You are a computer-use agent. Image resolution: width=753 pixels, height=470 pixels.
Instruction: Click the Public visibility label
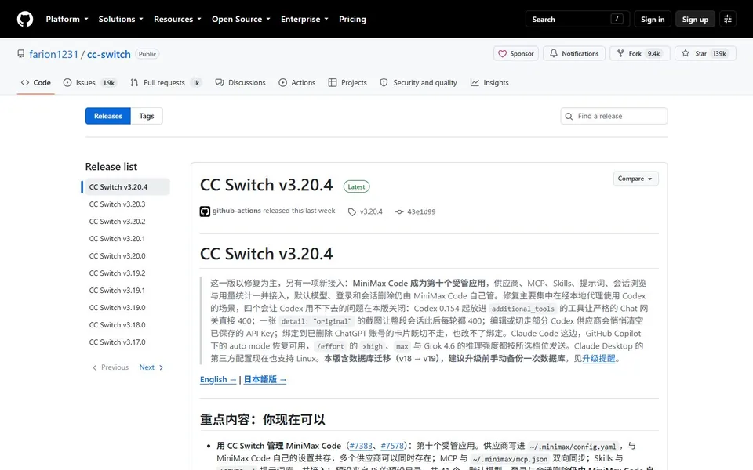(147, 54)
